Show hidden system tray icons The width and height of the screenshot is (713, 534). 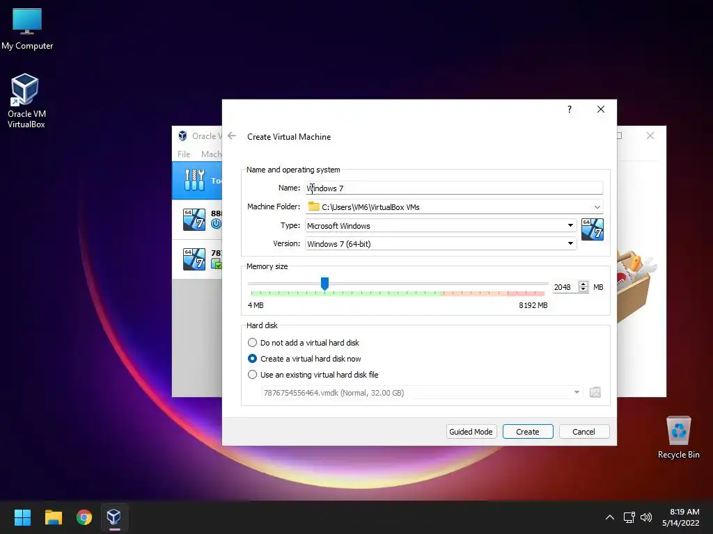point(610,517)
